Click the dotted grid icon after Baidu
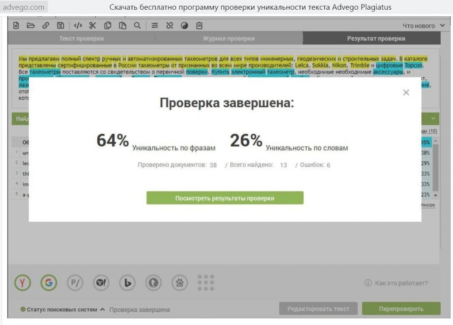This screenshot has height=325, width=453. (206, 283)
